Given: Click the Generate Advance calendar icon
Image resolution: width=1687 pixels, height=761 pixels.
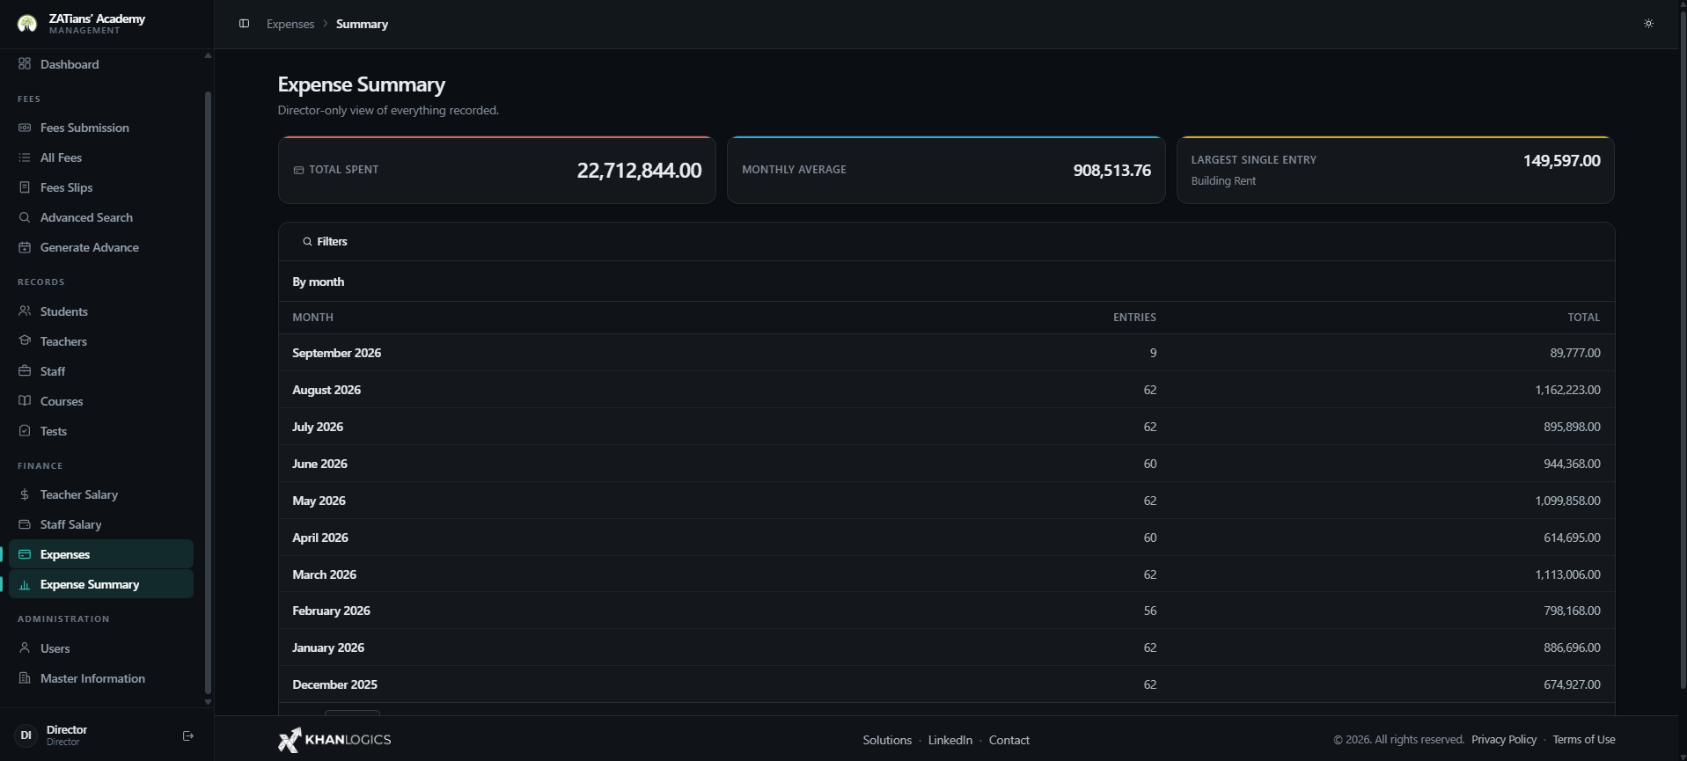Looking at the screenshot, I should [x=25, y=247].
